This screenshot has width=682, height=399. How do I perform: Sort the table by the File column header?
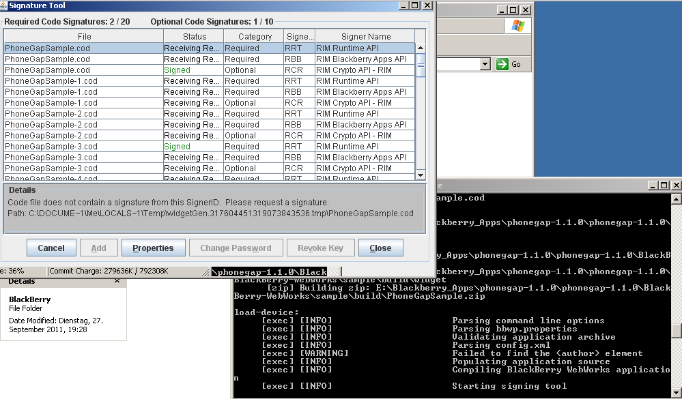(84, 37)
